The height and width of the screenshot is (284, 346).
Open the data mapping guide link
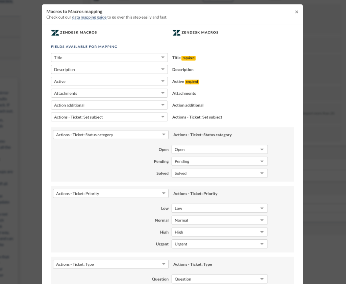point(89,17)
